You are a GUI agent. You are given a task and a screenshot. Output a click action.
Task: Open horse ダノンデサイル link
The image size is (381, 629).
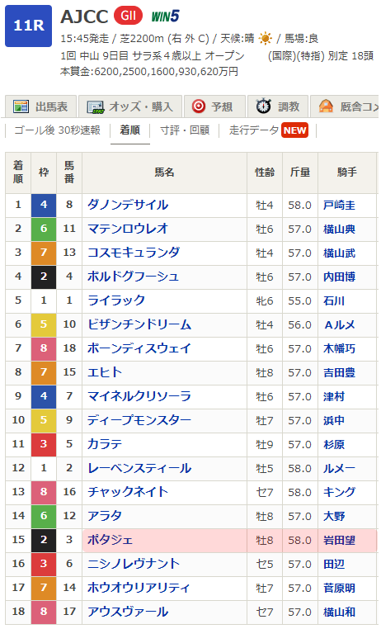128,205
